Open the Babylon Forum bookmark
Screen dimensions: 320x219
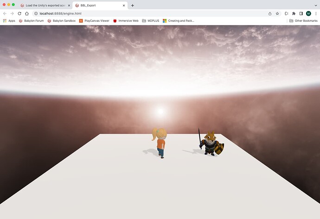tap(31, 21)
